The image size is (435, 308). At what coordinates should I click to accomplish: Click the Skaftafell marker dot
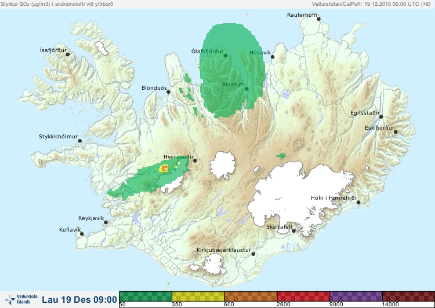coord(293,231)
